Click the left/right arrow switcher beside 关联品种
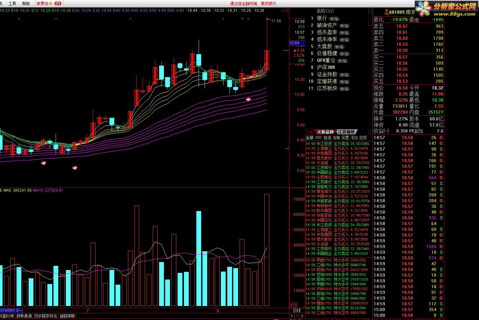The height and width of the screenshot is (320, 479). pos(309,132)
